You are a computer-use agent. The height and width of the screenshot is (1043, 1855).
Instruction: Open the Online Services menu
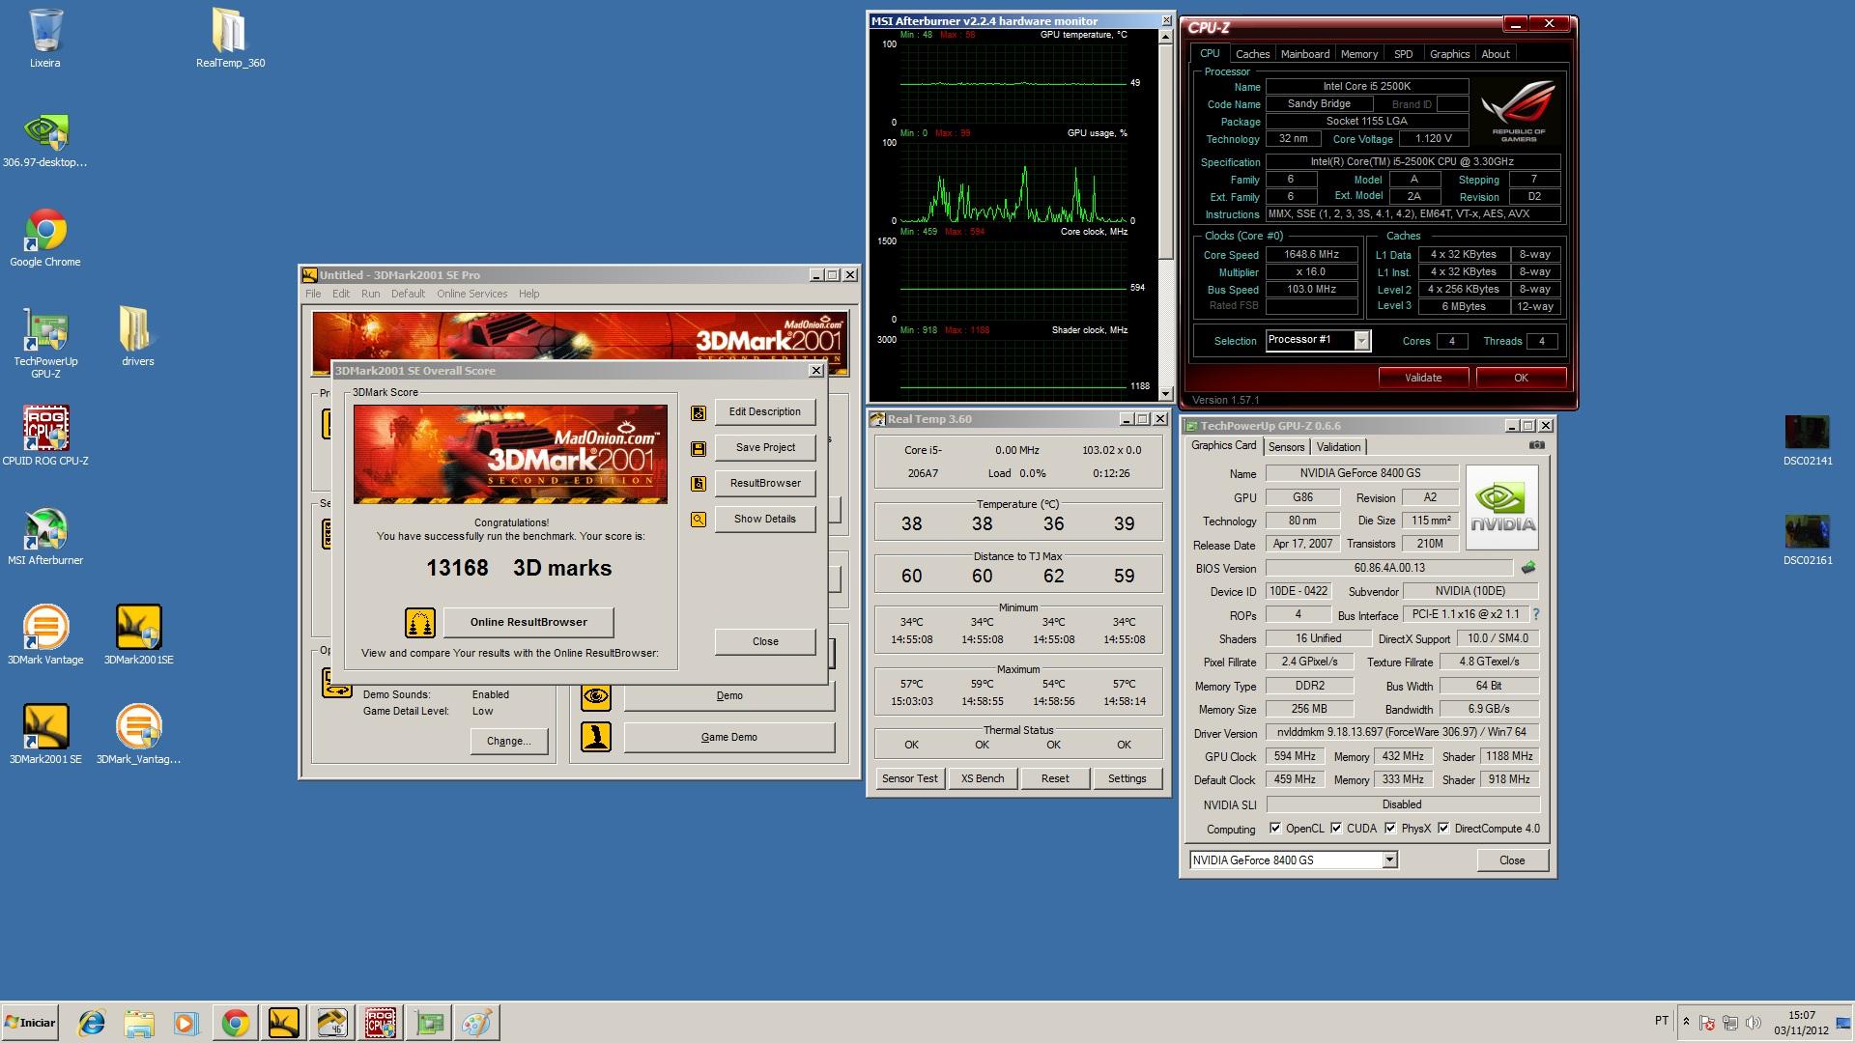[x=471, y=294]
